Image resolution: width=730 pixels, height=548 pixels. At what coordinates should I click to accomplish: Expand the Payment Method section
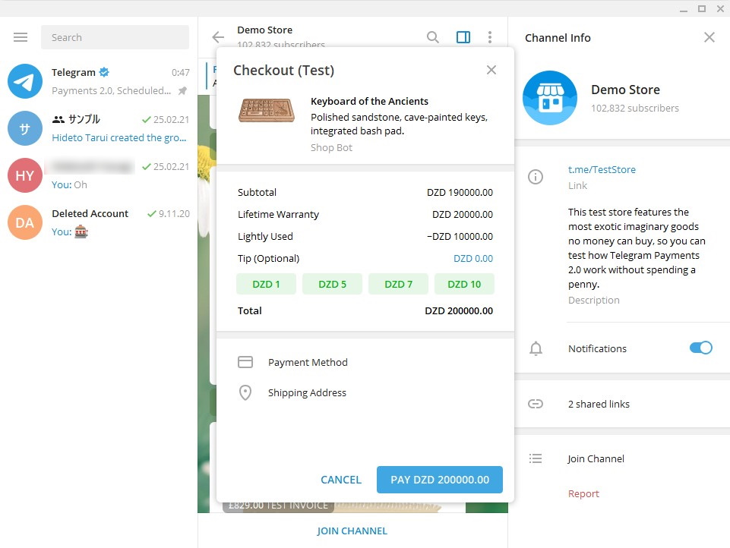tap(308, 362)
